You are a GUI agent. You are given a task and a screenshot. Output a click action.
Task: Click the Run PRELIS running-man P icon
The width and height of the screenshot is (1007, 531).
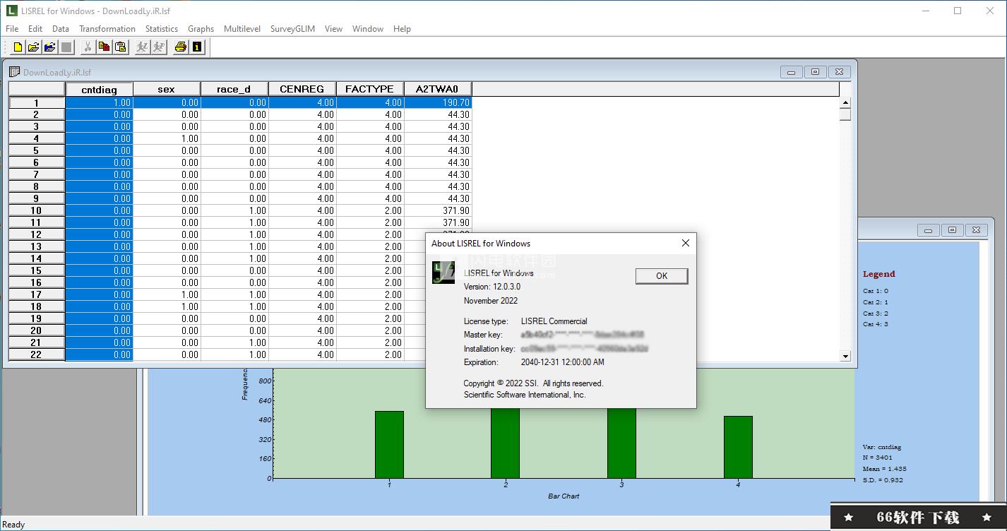click(x=158, y=47)
